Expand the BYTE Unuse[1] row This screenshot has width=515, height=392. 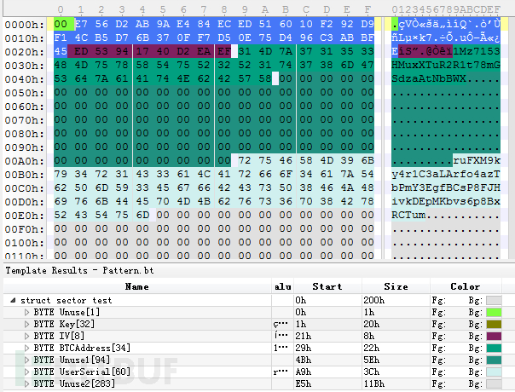27,312
